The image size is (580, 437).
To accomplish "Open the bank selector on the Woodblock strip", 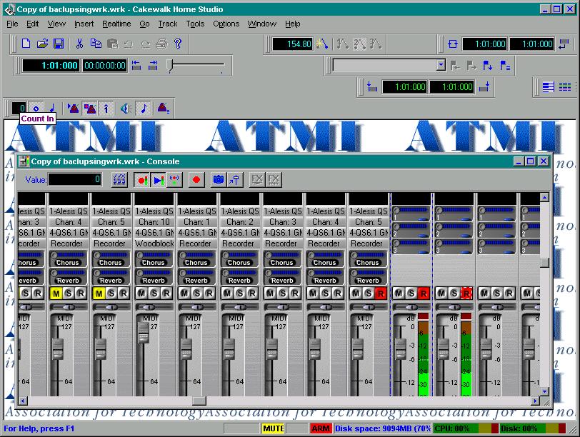I will coord(154,233).
